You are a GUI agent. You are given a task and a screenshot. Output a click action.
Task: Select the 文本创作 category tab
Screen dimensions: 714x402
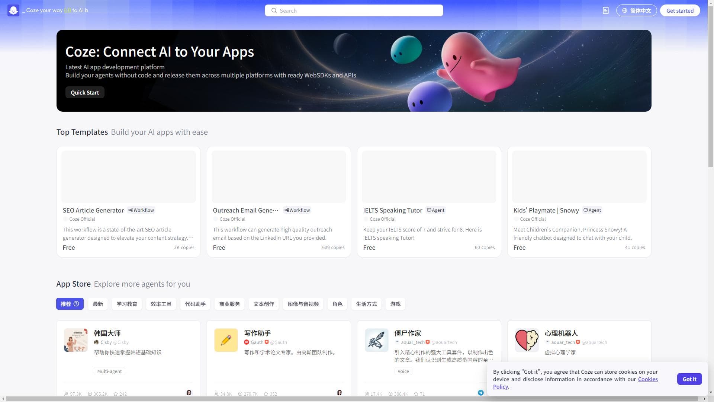pos(264,304)
